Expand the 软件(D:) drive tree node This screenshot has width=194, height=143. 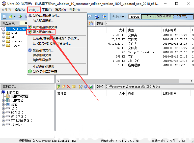coord(3,112)
